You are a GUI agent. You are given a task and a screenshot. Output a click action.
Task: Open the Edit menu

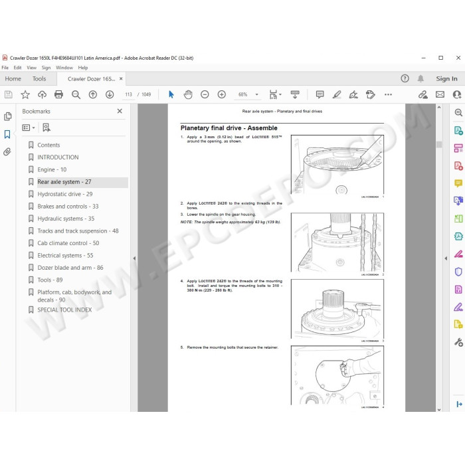tap(17, 68)
